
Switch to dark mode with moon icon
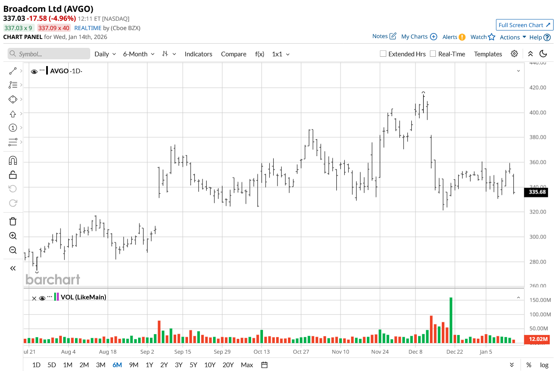point(543,54)
